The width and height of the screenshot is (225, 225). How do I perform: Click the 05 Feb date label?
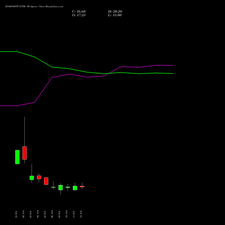(x=45, y=214)
